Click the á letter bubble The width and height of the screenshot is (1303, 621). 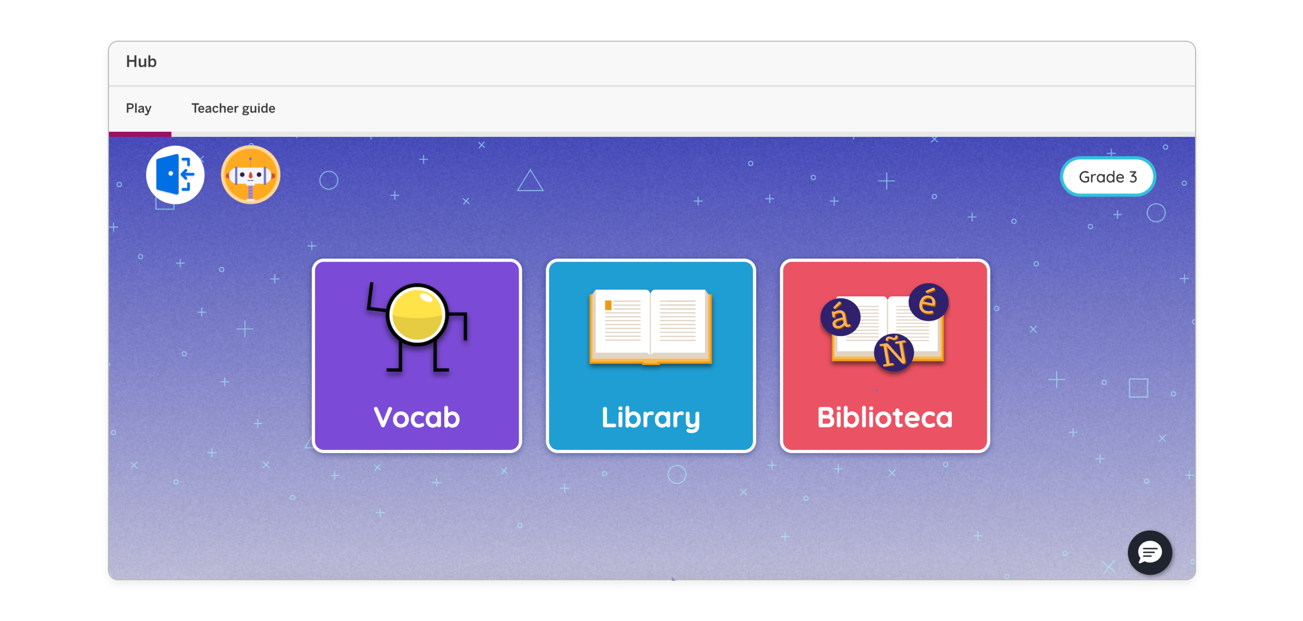(x=840, y=317)
